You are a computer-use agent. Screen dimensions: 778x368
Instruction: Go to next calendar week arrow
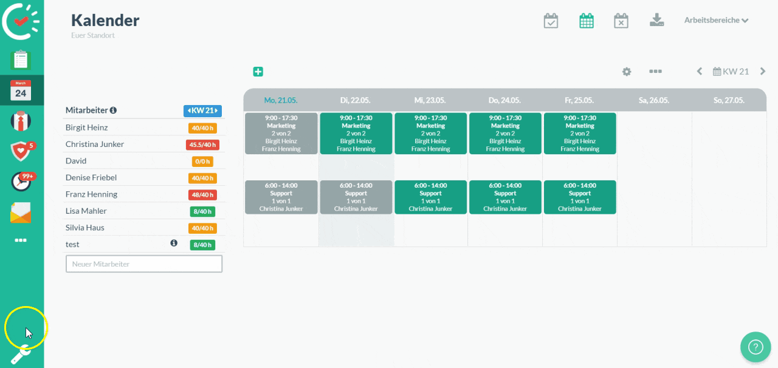pos(762,71)
